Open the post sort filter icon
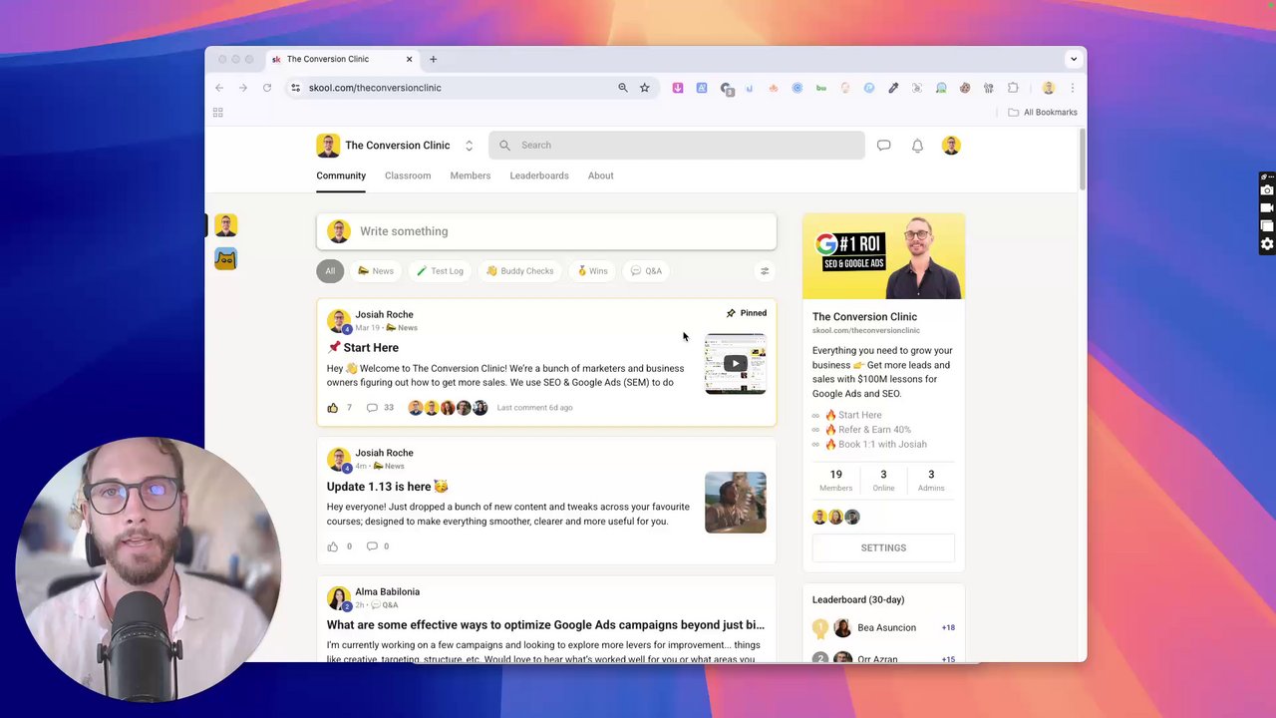The width and height of the screenshot is (1276, 718). 765,271
